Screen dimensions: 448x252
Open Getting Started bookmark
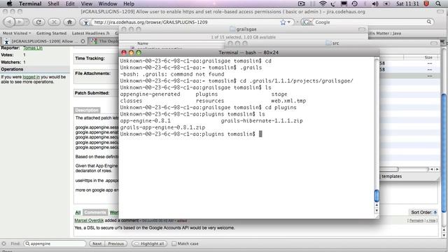tap(51, 33)
